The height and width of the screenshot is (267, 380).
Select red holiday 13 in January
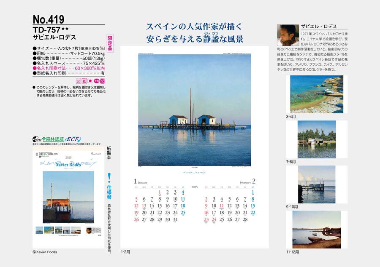pos(144,206)
